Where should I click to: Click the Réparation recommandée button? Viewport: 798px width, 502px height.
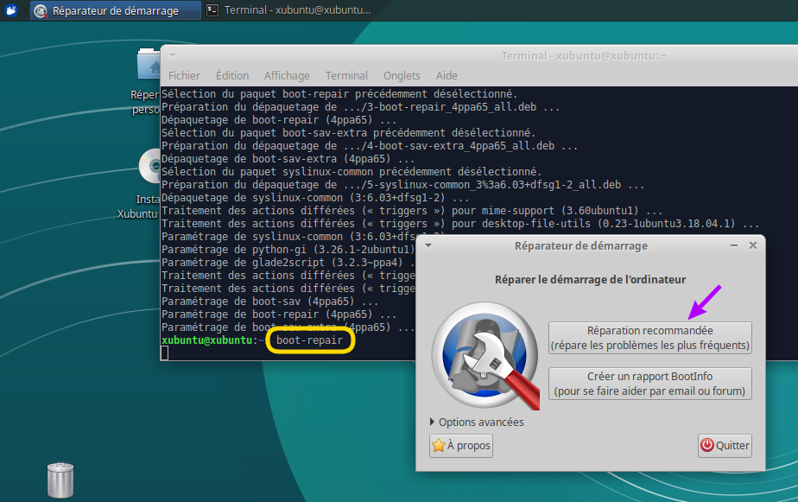coord(649,338)
